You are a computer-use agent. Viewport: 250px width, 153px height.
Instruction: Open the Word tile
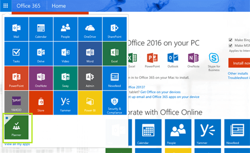(x=90, y=54)
